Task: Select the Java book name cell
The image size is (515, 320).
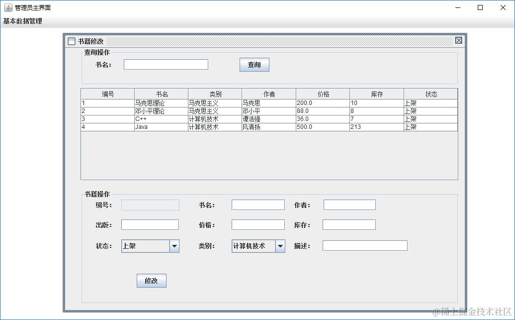Action: click(x=161, y=127)
